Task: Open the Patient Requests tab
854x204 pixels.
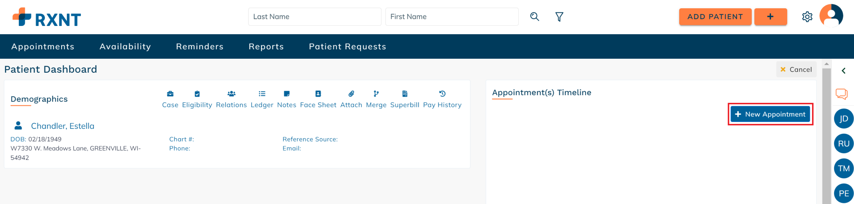Action: click(x=347, y=47)
